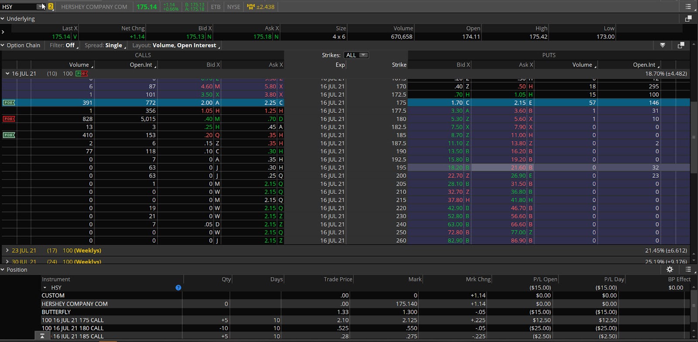Screen dimensions: 698x342
Task: Open the Position settings gear icon
Action: tap(670, 269)
